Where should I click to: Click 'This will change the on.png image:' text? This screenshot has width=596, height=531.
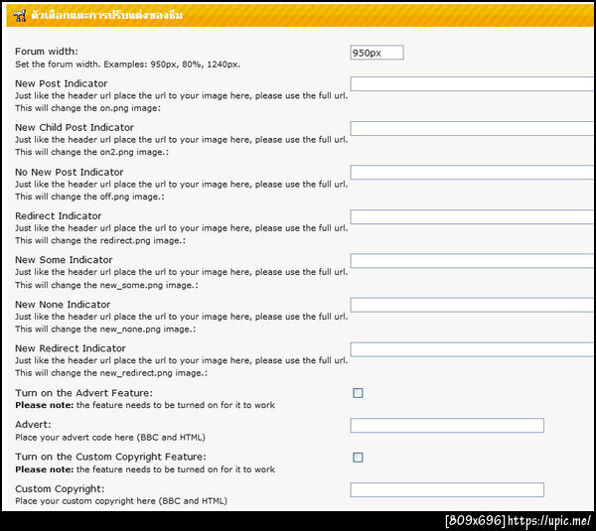click(x=87, y=108)
